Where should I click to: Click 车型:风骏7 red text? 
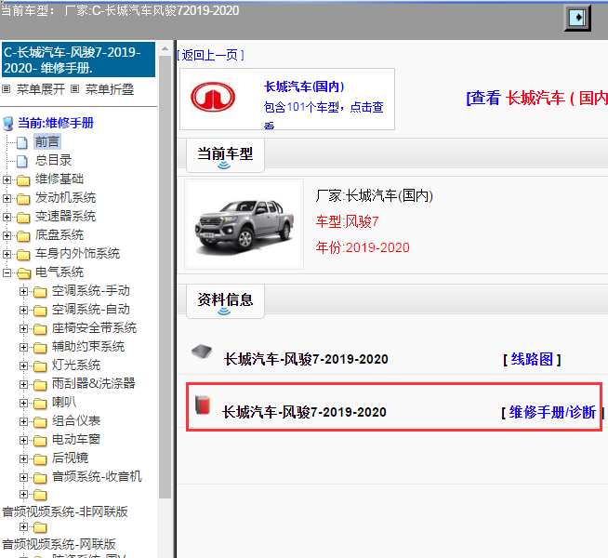pyautogui.click(x=347, y=221)
